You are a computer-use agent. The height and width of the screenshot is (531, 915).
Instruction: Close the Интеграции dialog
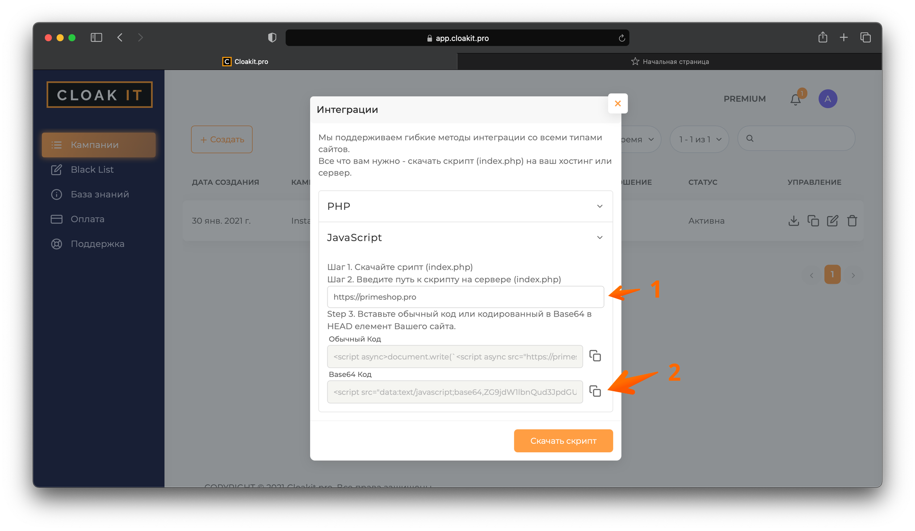click(617, 104)
